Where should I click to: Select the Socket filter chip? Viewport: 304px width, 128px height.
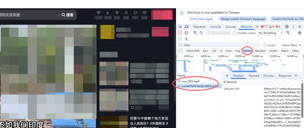(273, 51)
